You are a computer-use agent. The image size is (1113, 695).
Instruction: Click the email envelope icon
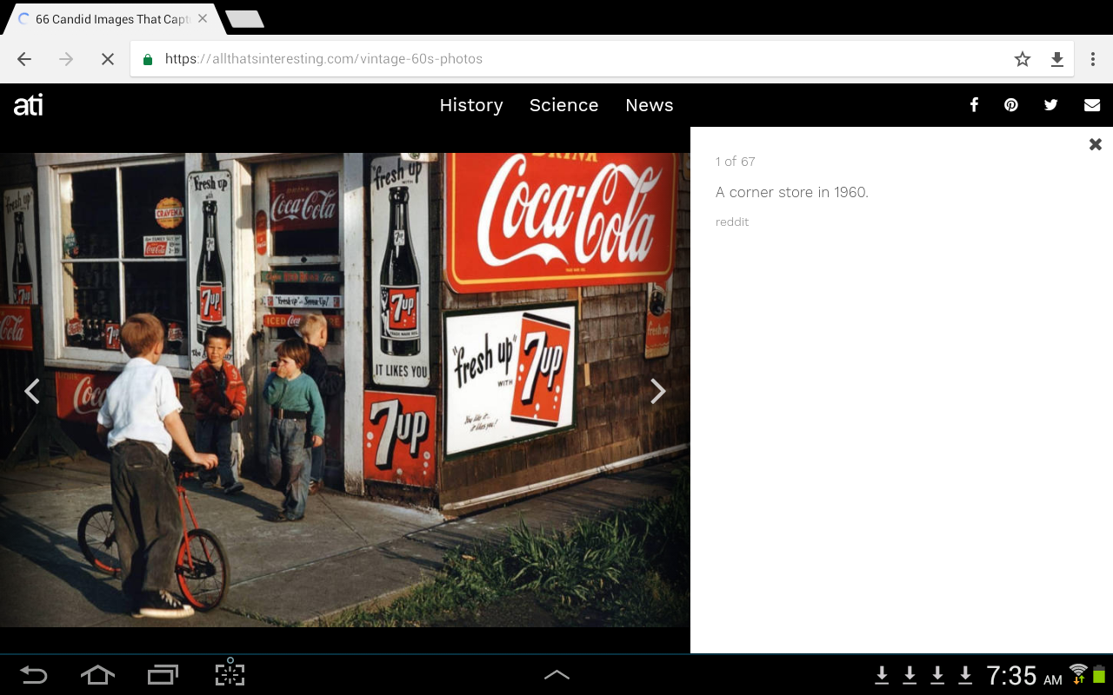[1092, 105]
